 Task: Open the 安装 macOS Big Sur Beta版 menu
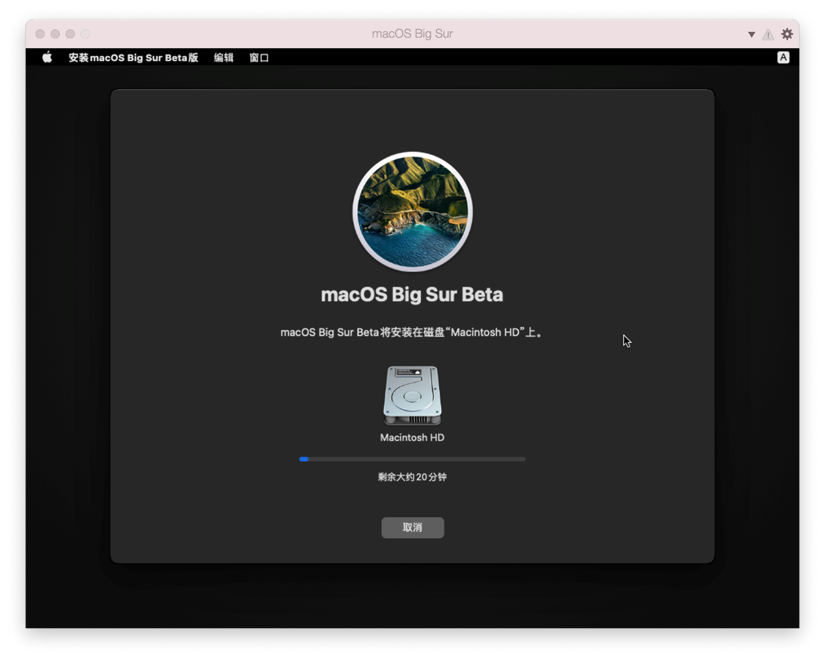pos(133,57)
